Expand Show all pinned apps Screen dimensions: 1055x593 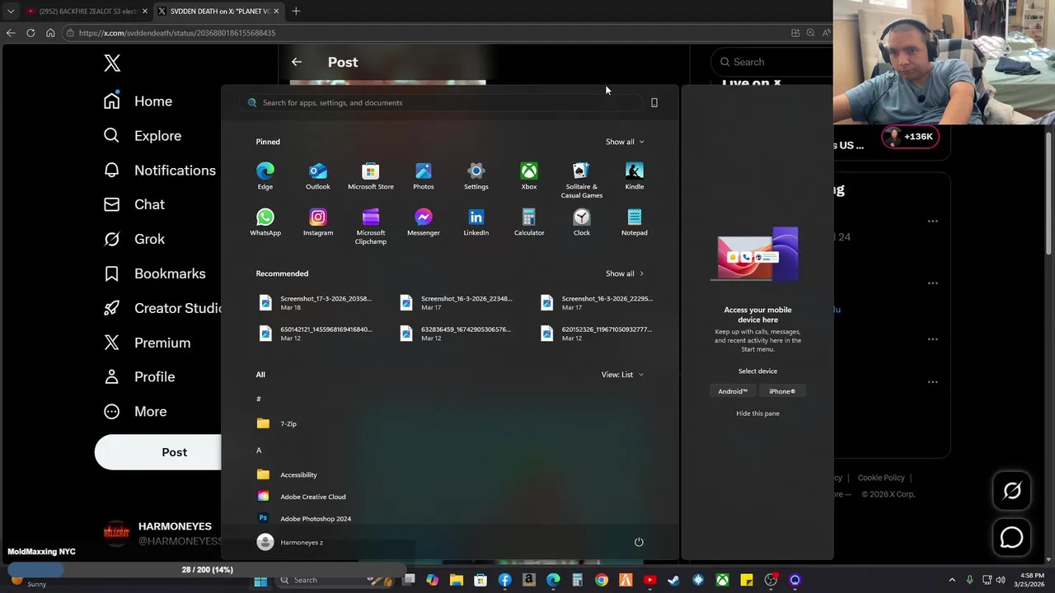pyautogui.click(x=625, y=142)
